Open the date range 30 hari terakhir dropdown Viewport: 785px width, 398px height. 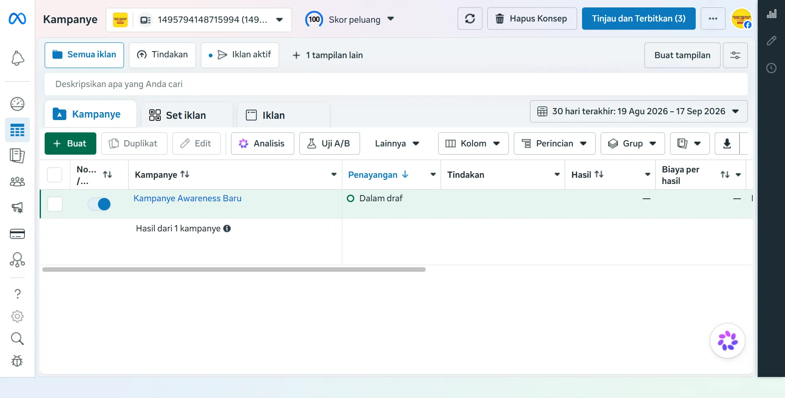(639, 111)
